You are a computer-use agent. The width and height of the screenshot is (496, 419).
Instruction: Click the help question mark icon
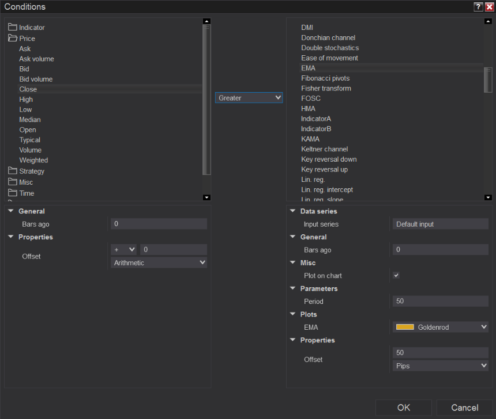pos(478,7)
